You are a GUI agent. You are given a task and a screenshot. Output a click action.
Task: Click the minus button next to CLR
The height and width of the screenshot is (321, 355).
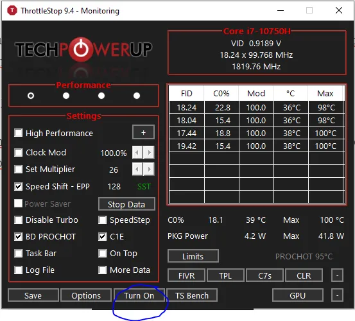point(337,275)
